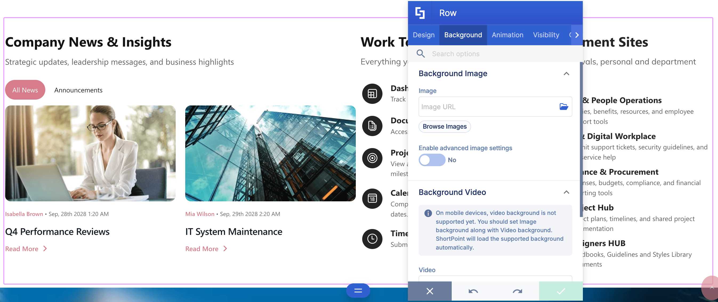Click the search magnifier icon

click(x=421, y=54)
